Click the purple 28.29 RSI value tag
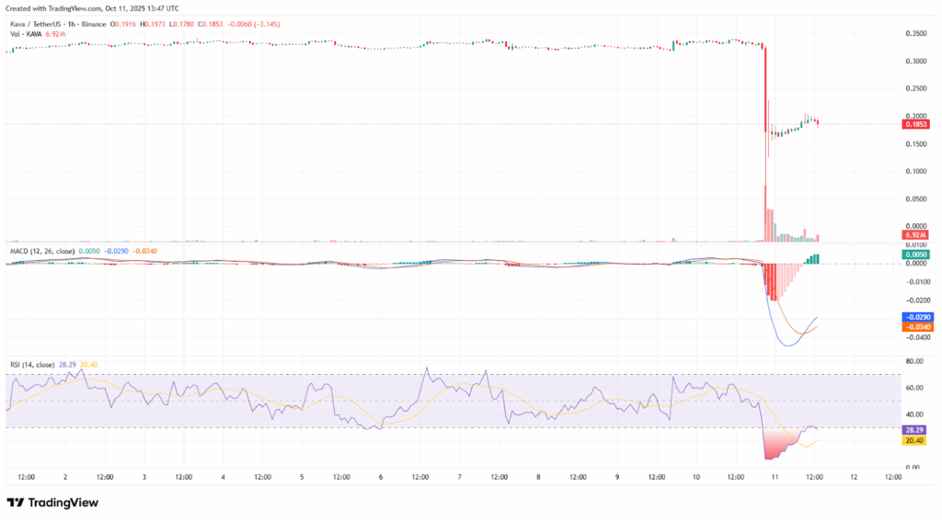Screen dimensions: 942x520 pyautogui.click(x=913, y=430)
